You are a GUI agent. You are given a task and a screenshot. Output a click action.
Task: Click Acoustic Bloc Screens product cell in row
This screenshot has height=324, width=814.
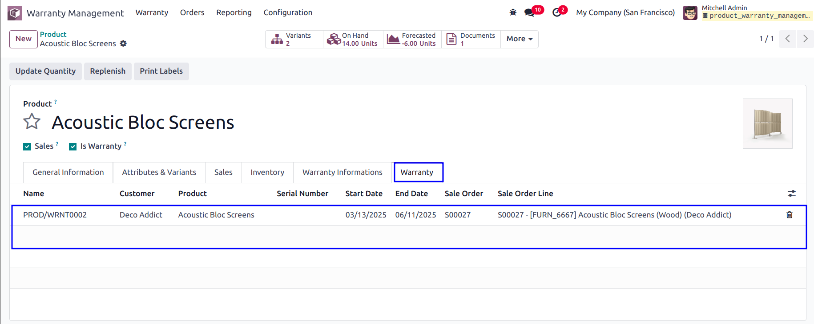tap(216, 215)
